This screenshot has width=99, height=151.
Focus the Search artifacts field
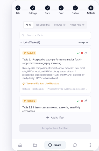pyautogui.click(x=55, y=36)
